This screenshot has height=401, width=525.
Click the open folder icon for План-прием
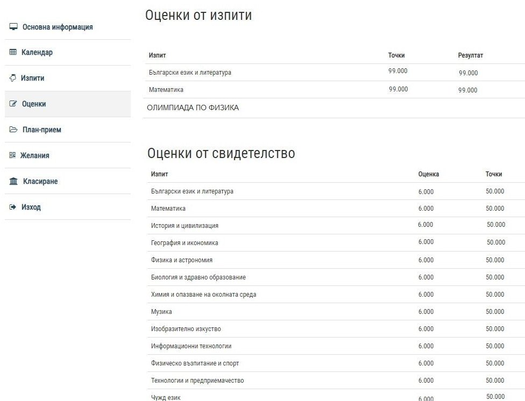13,130
